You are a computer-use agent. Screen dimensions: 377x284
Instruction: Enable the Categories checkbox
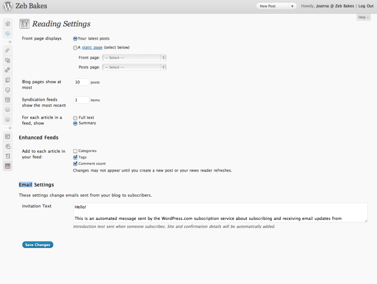(75, 151)
